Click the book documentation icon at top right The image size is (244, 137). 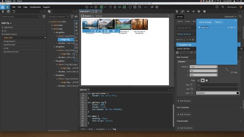[217, 7]
